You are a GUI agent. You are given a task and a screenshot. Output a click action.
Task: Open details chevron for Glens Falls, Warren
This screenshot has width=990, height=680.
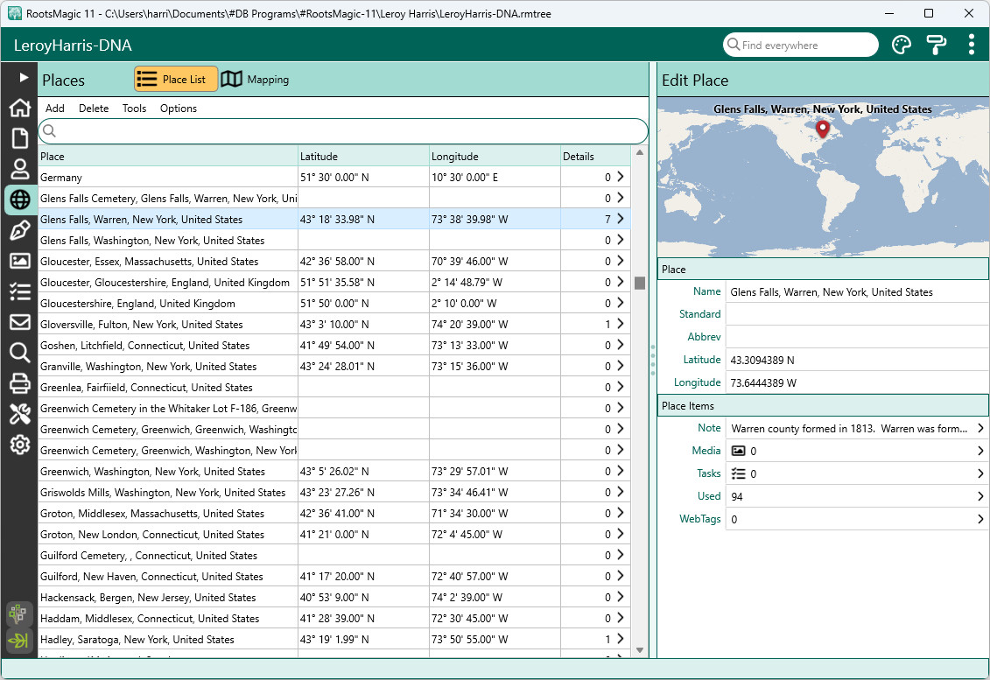[621, 219]
